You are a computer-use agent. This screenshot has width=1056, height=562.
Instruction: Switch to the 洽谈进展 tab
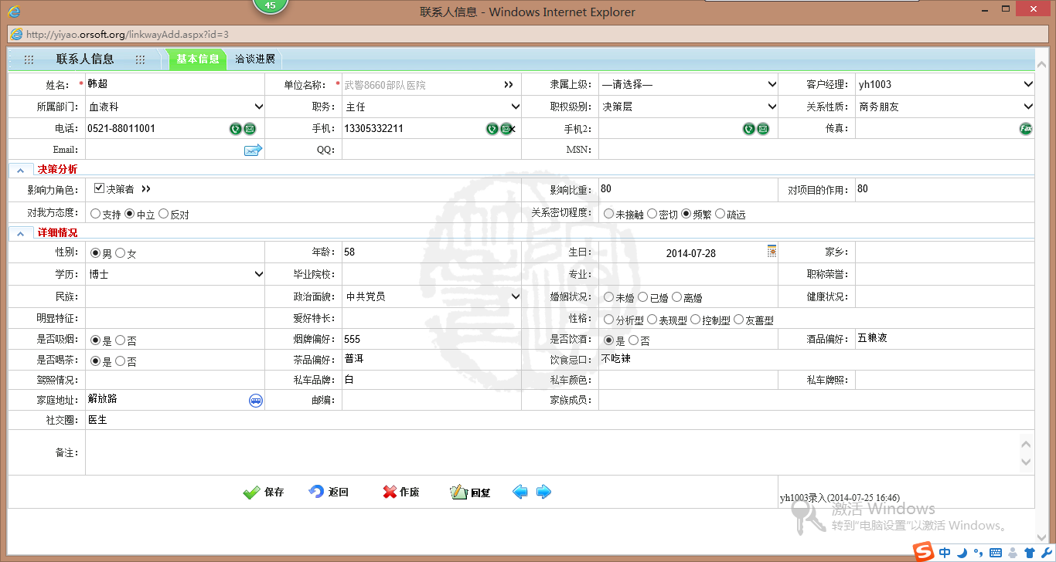255,59
